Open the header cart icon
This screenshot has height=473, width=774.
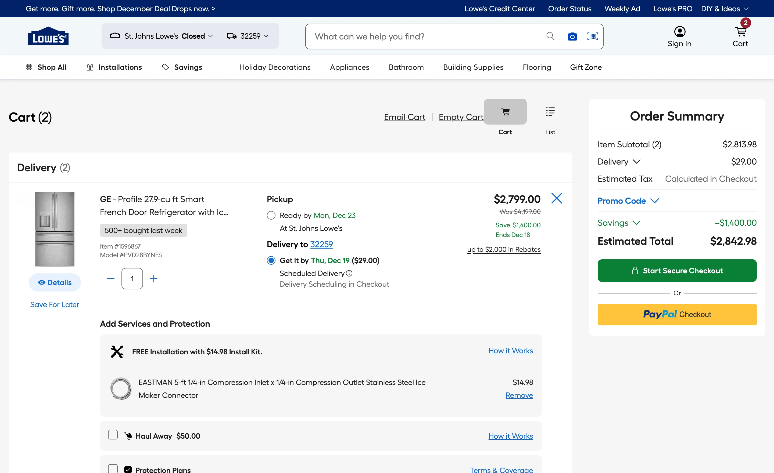click(740, 32)
